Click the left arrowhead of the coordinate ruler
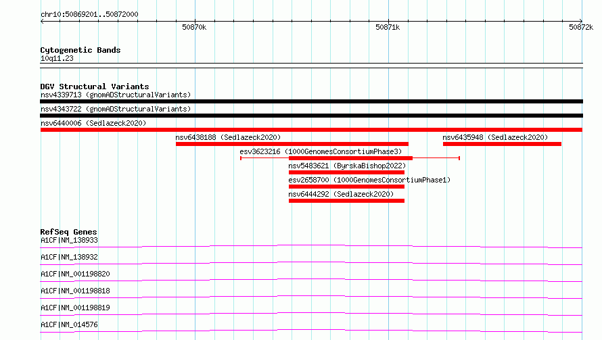 tap(42, 21)
